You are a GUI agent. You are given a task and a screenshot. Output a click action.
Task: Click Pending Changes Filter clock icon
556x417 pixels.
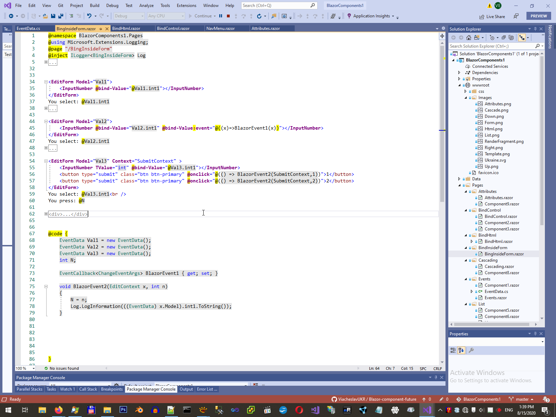(492, 38)
